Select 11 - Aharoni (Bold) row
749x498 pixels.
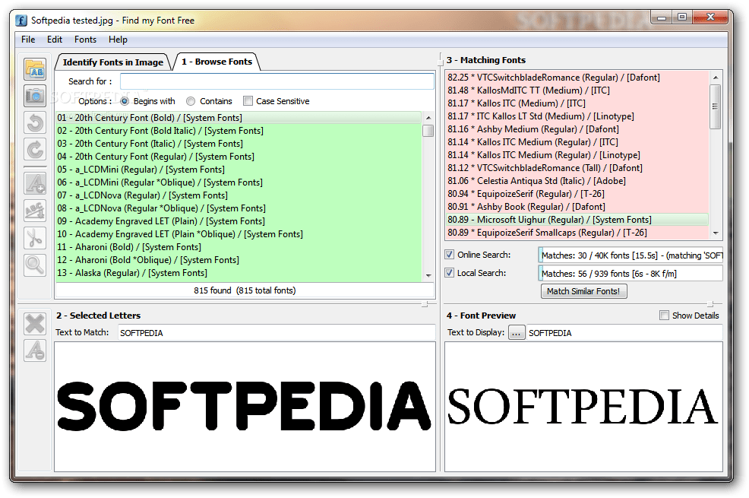tap(239, 246)
